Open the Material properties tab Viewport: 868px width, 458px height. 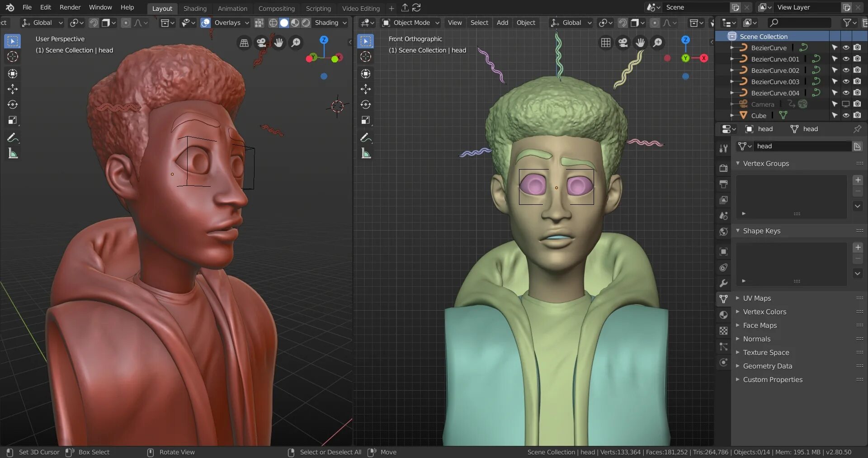click(723, 315)
